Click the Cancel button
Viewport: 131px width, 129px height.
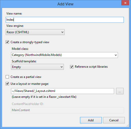click(x=114, y=120)
